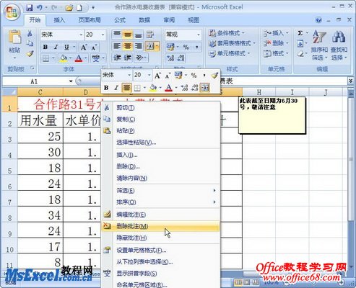Choose 选择性粘贴(V) in context menu
356x288 pixels.
coord(161,143)
